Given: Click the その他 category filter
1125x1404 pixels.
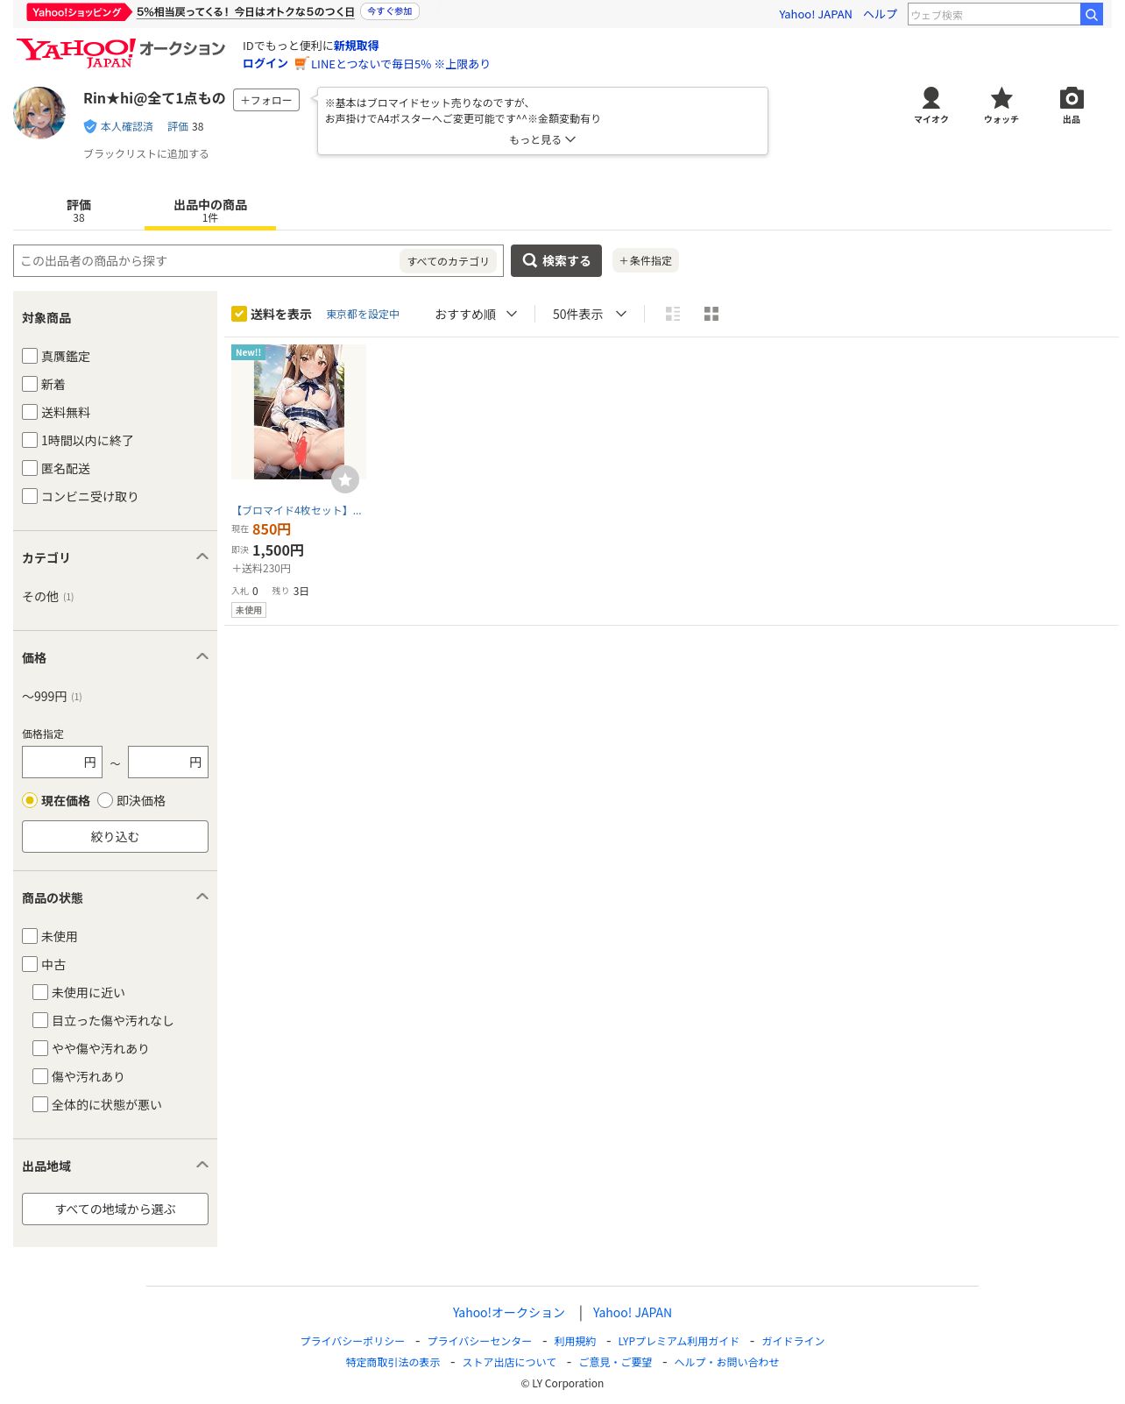Looking at the screenshot, I should 40,596.
